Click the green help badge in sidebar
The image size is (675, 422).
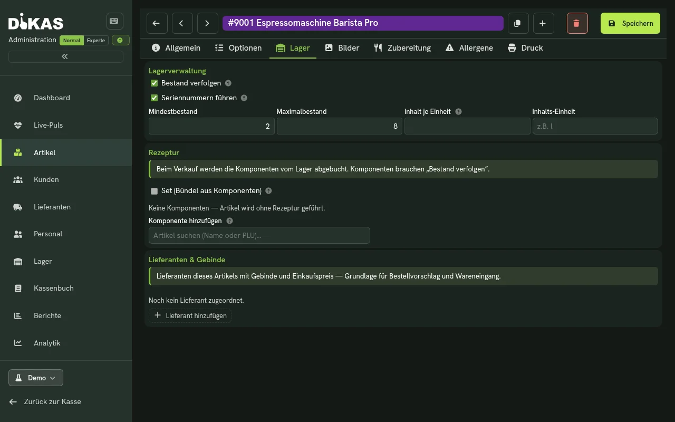[120, 40]
